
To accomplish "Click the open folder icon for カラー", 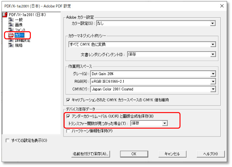I will click(11, 35).
